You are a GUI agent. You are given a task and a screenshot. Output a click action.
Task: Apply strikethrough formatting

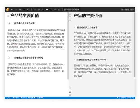tap(32, 10)
